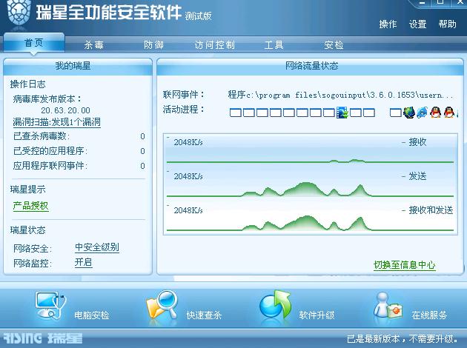Image resolution: width=467 pixels, height=348 pixels.
Task: Select the dark globe process icon
Action: click(x=409, y=113)
